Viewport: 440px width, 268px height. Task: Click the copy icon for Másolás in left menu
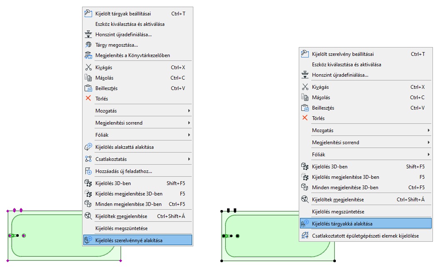pyautogui.click(x=88, y=78)
